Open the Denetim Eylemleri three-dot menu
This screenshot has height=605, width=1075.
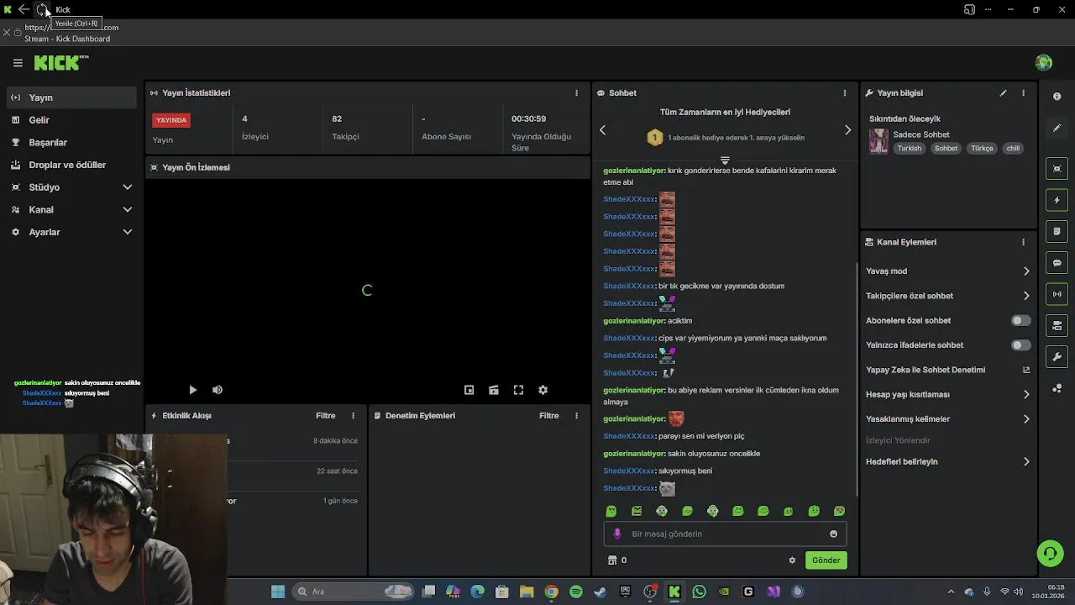[x=576, y=416]
